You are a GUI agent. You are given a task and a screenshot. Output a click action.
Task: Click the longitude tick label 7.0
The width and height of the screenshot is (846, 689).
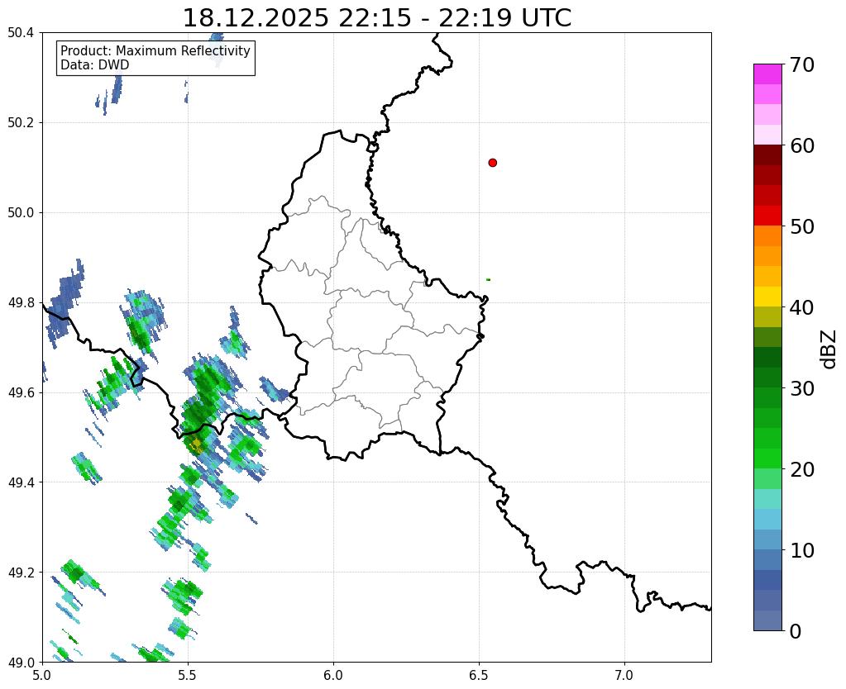point(624,675)
